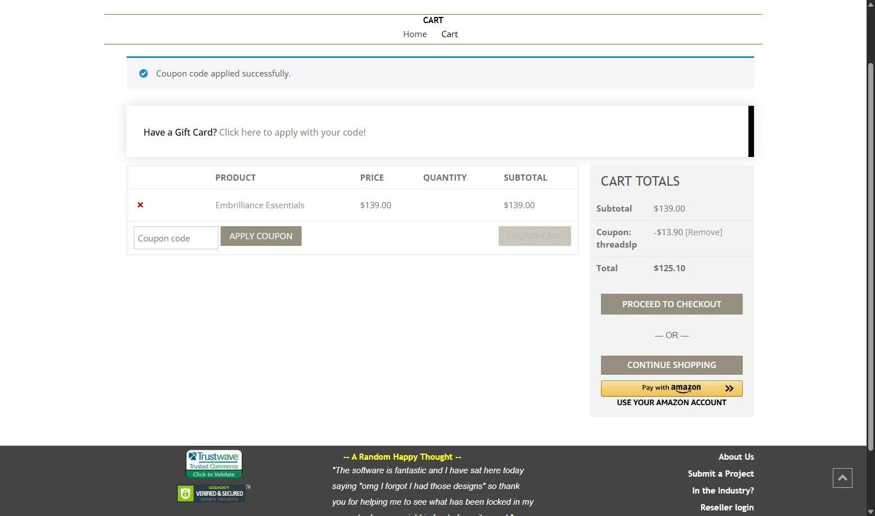Click the scroll-to-top arrow button
This screenshot has width=875, height=516.
coord(842,478)
